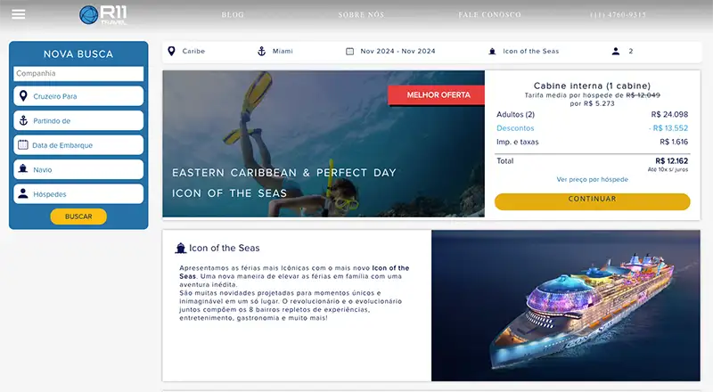This screenshot has width=713, height=392.
Task: Expand the Partindo de dropdown
Action: tap(78, 120)
